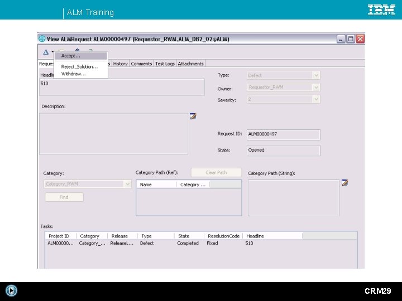The width and height of the screenshot is (402, 301).
Task: Click the Category Path (String) text area
Action: click(294, 198)
